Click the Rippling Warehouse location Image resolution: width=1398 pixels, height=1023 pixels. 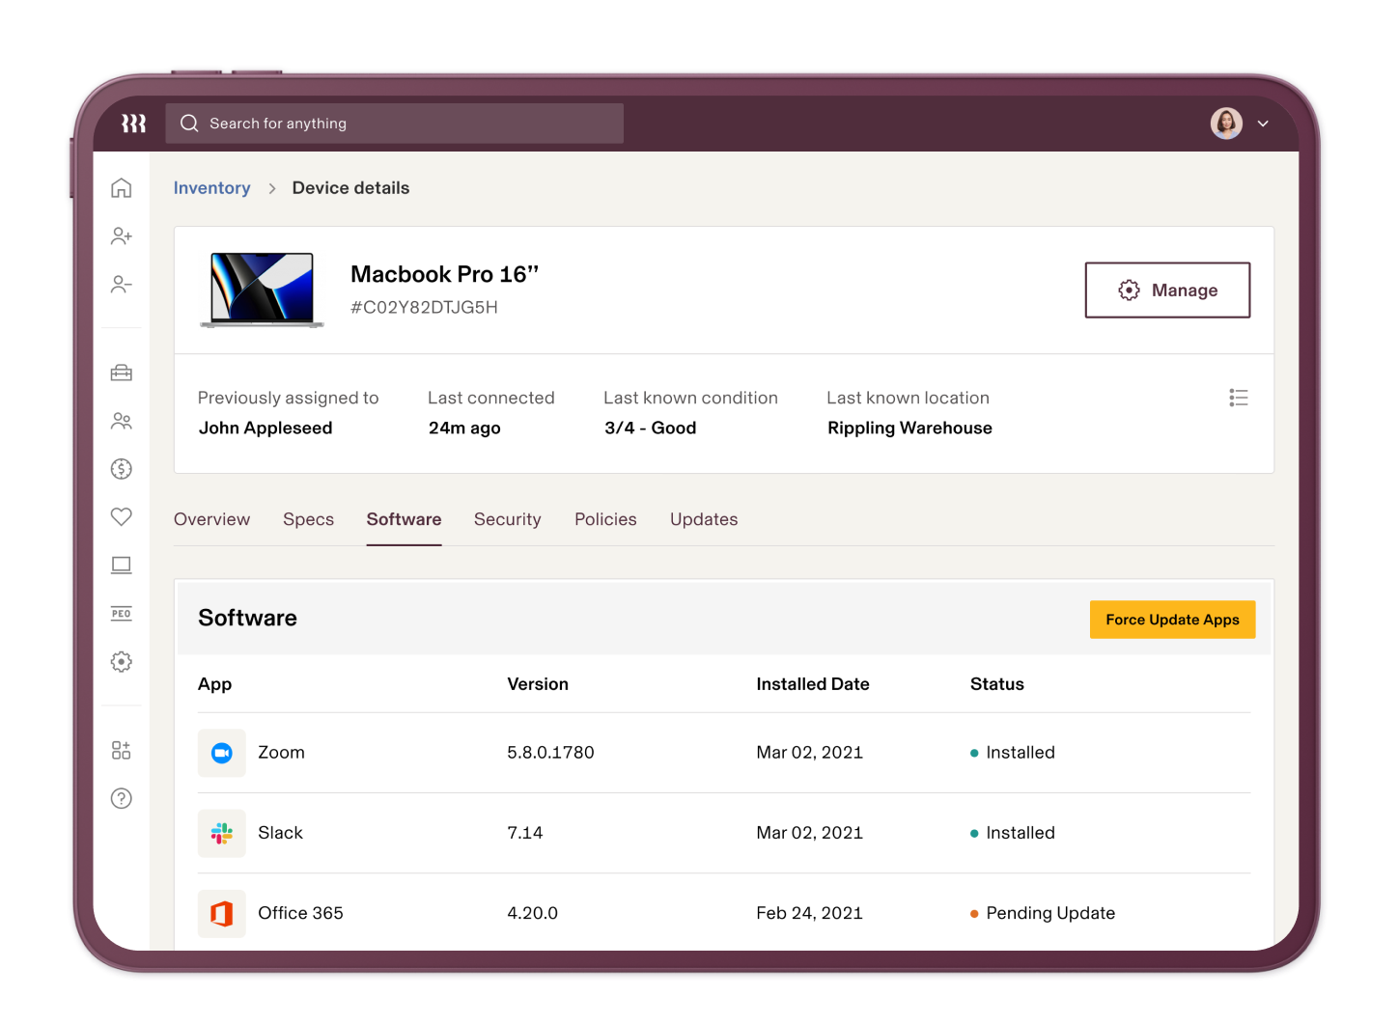[909, 428]
